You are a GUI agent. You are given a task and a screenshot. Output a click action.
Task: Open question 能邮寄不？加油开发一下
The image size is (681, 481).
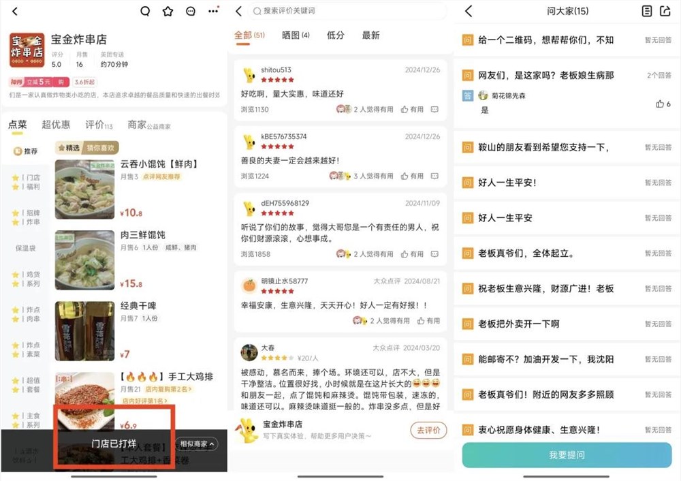tap(567, 359)
